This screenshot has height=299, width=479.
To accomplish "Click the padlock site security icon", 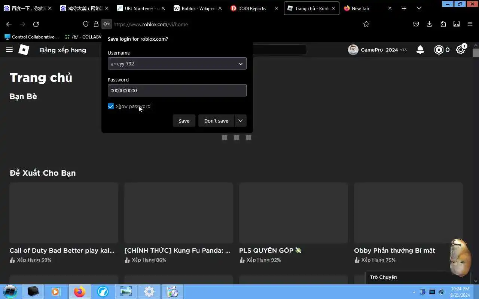I will [96, 24].
